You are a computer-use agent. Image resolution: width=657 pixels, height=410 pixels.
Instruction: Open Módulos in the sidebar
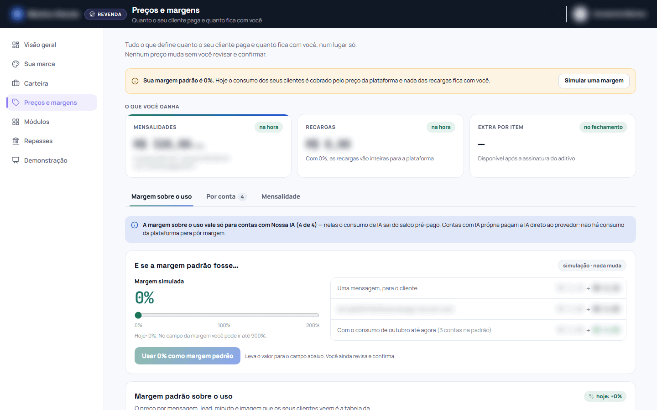point(52,122)
